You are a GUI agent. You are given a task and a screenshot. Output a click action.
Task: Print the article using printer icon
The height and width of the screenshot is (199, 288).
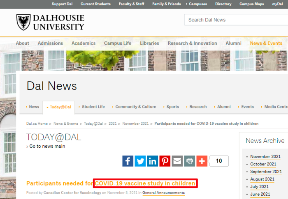[x=190, y=161]
